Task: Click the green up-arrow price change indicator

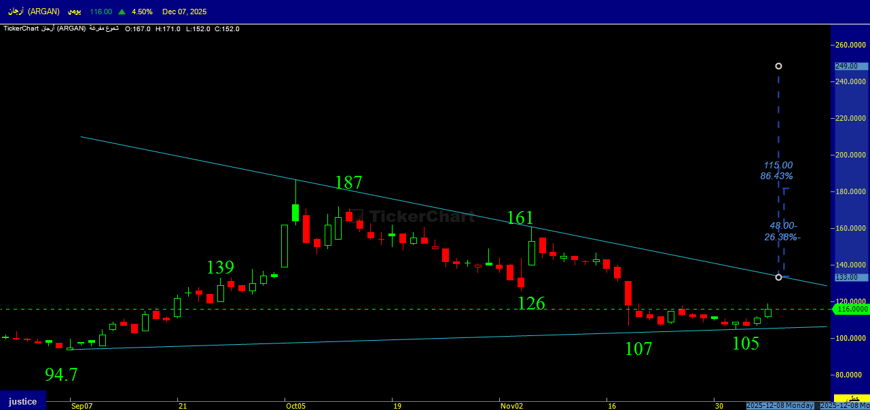Action: (122, 12)
